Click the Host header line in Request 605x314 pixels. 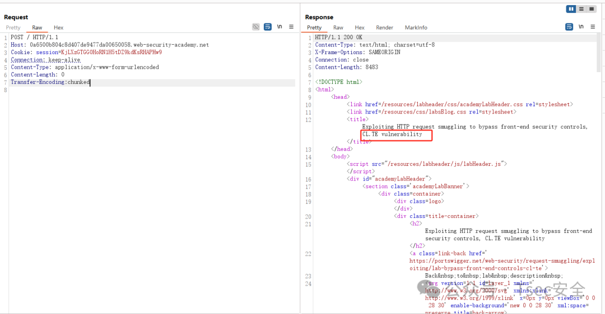click(x=110, y=45)
